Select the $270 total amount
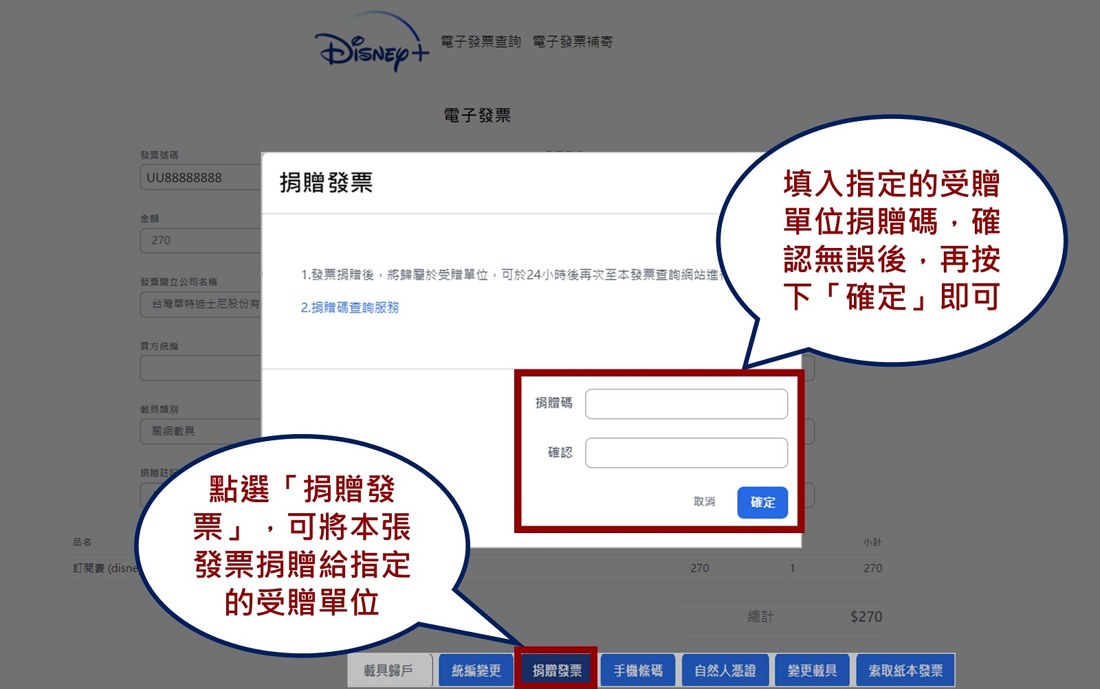Viewport: 1100px width, 689px height. [x=866, y=617]
